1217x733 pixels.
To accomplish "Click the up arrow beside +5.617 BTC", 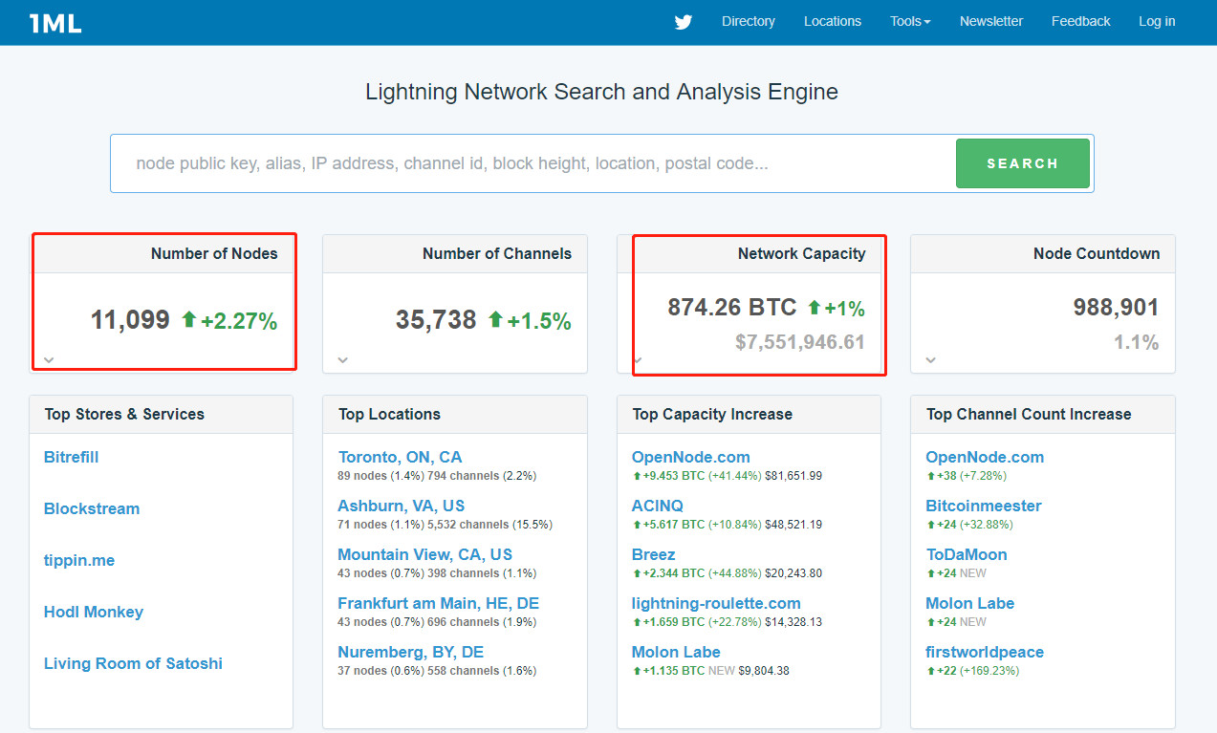I will coord(637,524).
